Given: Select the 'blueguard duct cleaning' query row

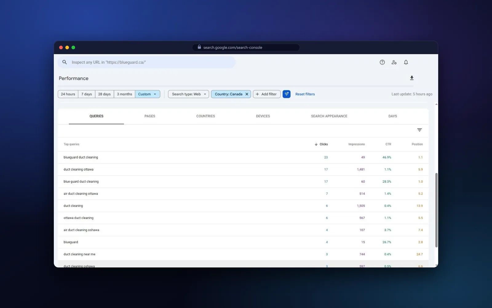Looking at the screenshot, I should click(x=243, y=157).
